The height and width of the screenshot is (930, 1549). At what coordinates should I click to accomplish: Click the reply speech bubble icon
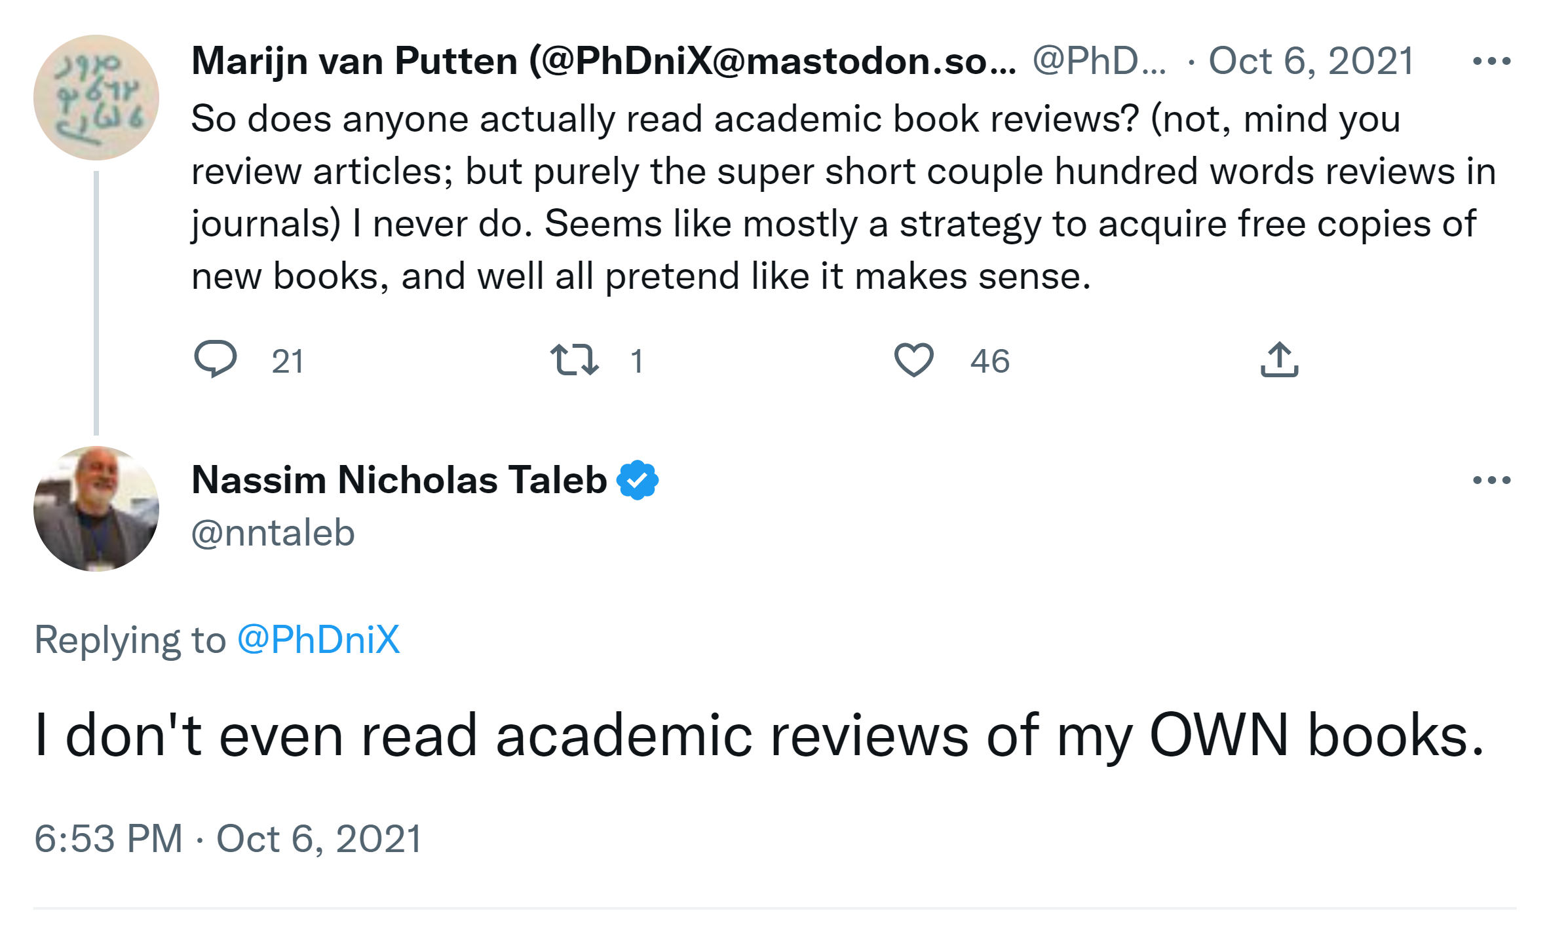point(215,359)
